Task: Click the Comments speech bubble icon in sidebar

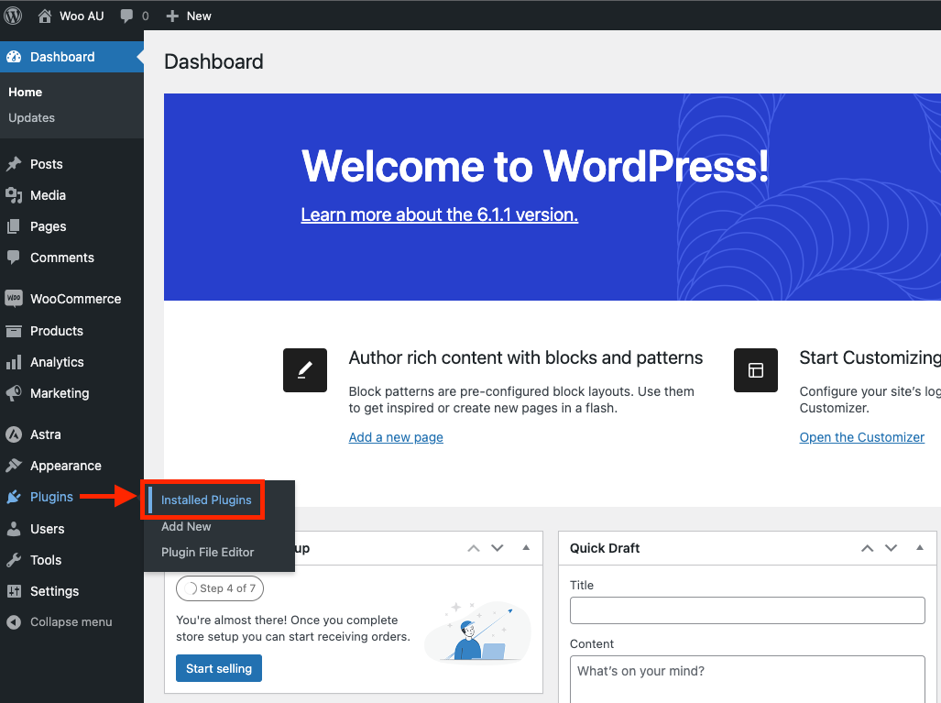Action: 13,258
